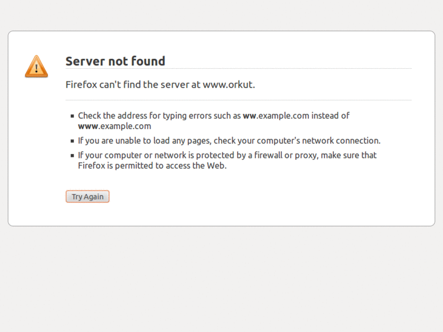
Task: Click the tip about address typing errors
Action: [x=213, y=116]
